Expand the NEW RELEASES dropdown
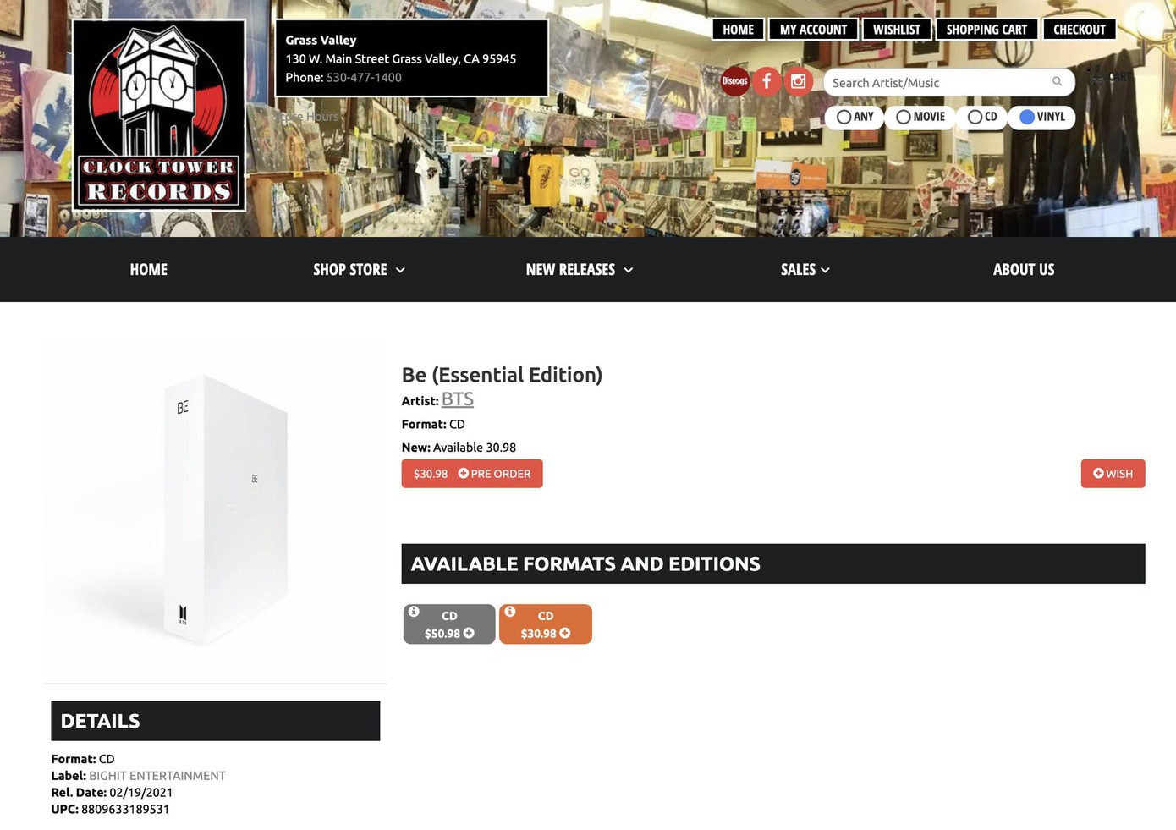 point(580,269)
